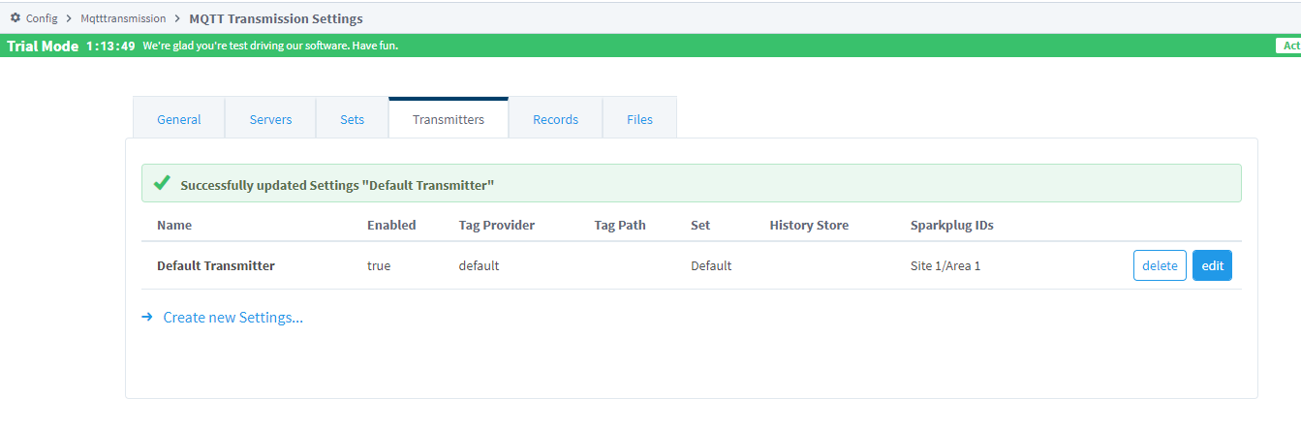This screenshot has height=430, width=1301.
Task: Click the Sparkplug IDs column header
Action: [x=951, y=225]
